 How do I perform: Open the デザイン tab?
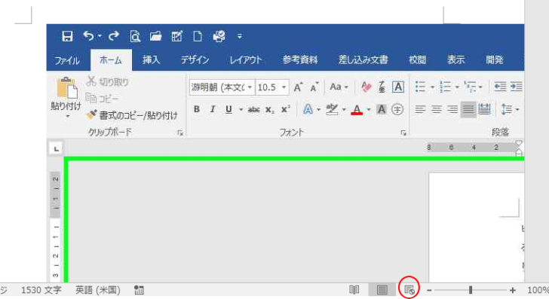tap(195, 59)
